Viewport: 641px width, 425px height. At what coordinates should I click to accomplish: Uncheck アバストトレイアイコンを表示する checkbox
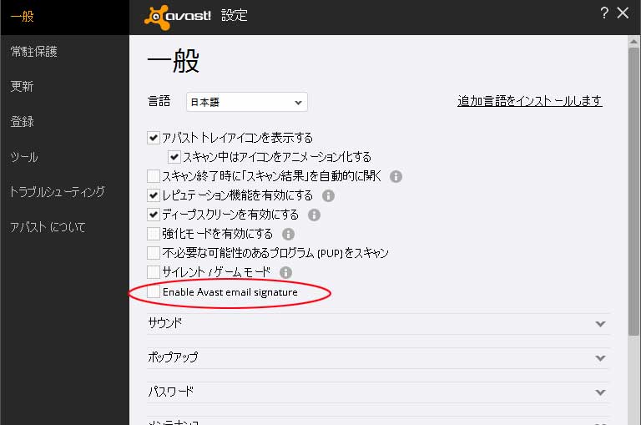coord(154,138)
